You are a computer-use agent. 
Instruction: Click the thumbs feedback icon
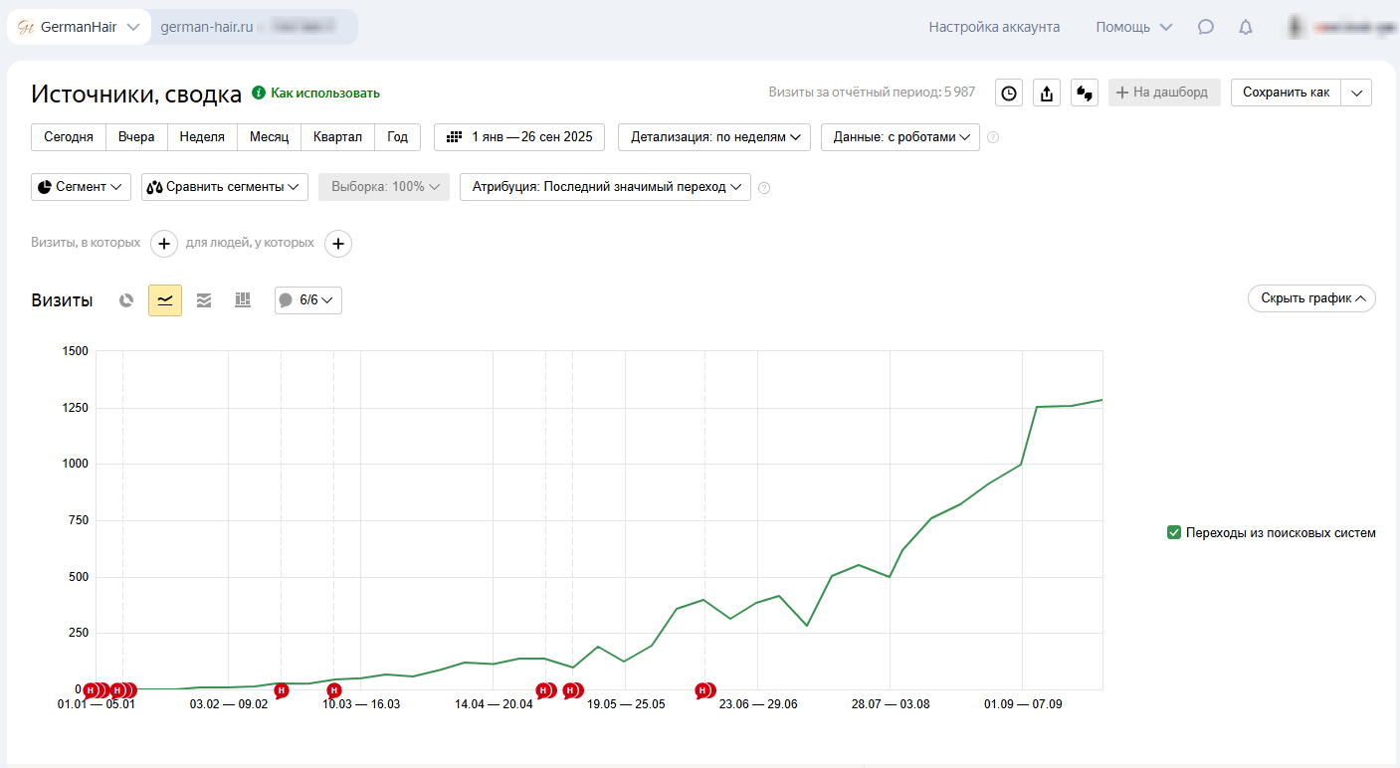[x=1085, y=93]
